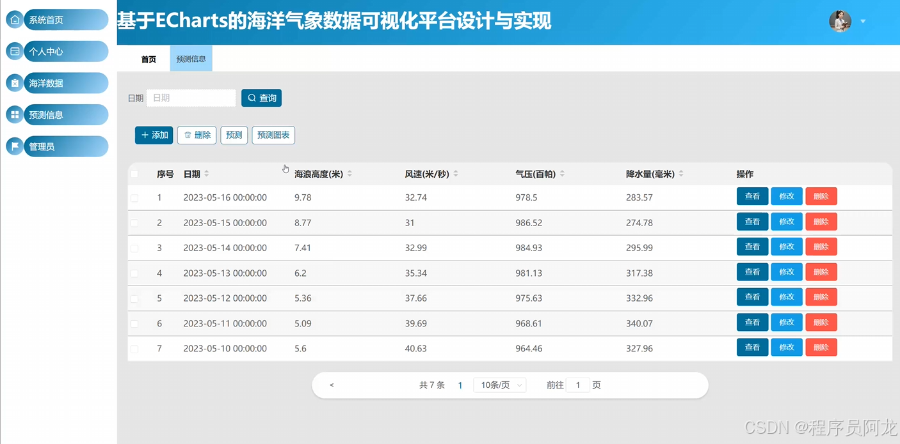
Task: Click the precipitation value 340.07
Action: point(639,324)
